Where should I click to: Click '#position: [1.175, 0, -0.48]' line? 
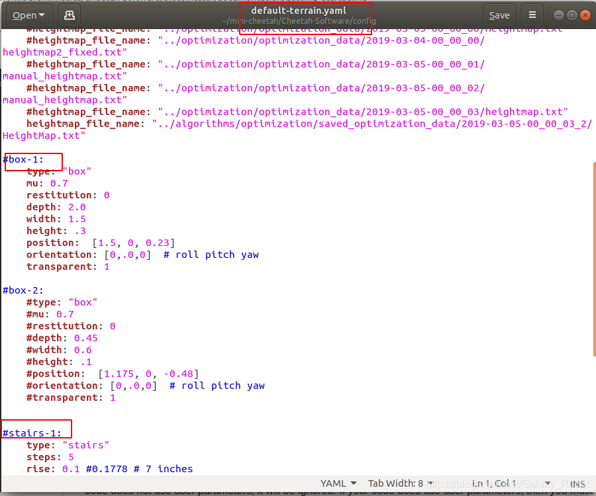[x=113, y=374]
